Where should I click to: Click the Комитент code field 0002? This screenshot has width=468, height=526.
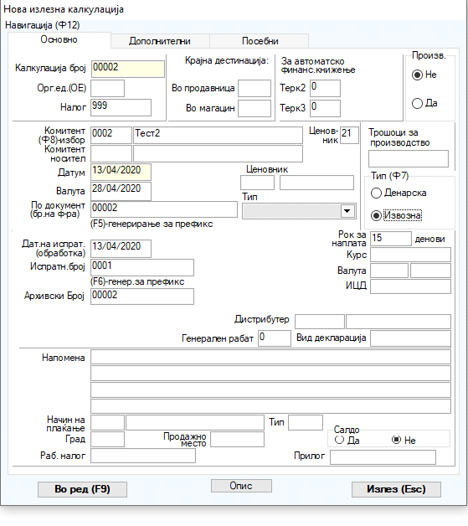click(x=111, y=135)
